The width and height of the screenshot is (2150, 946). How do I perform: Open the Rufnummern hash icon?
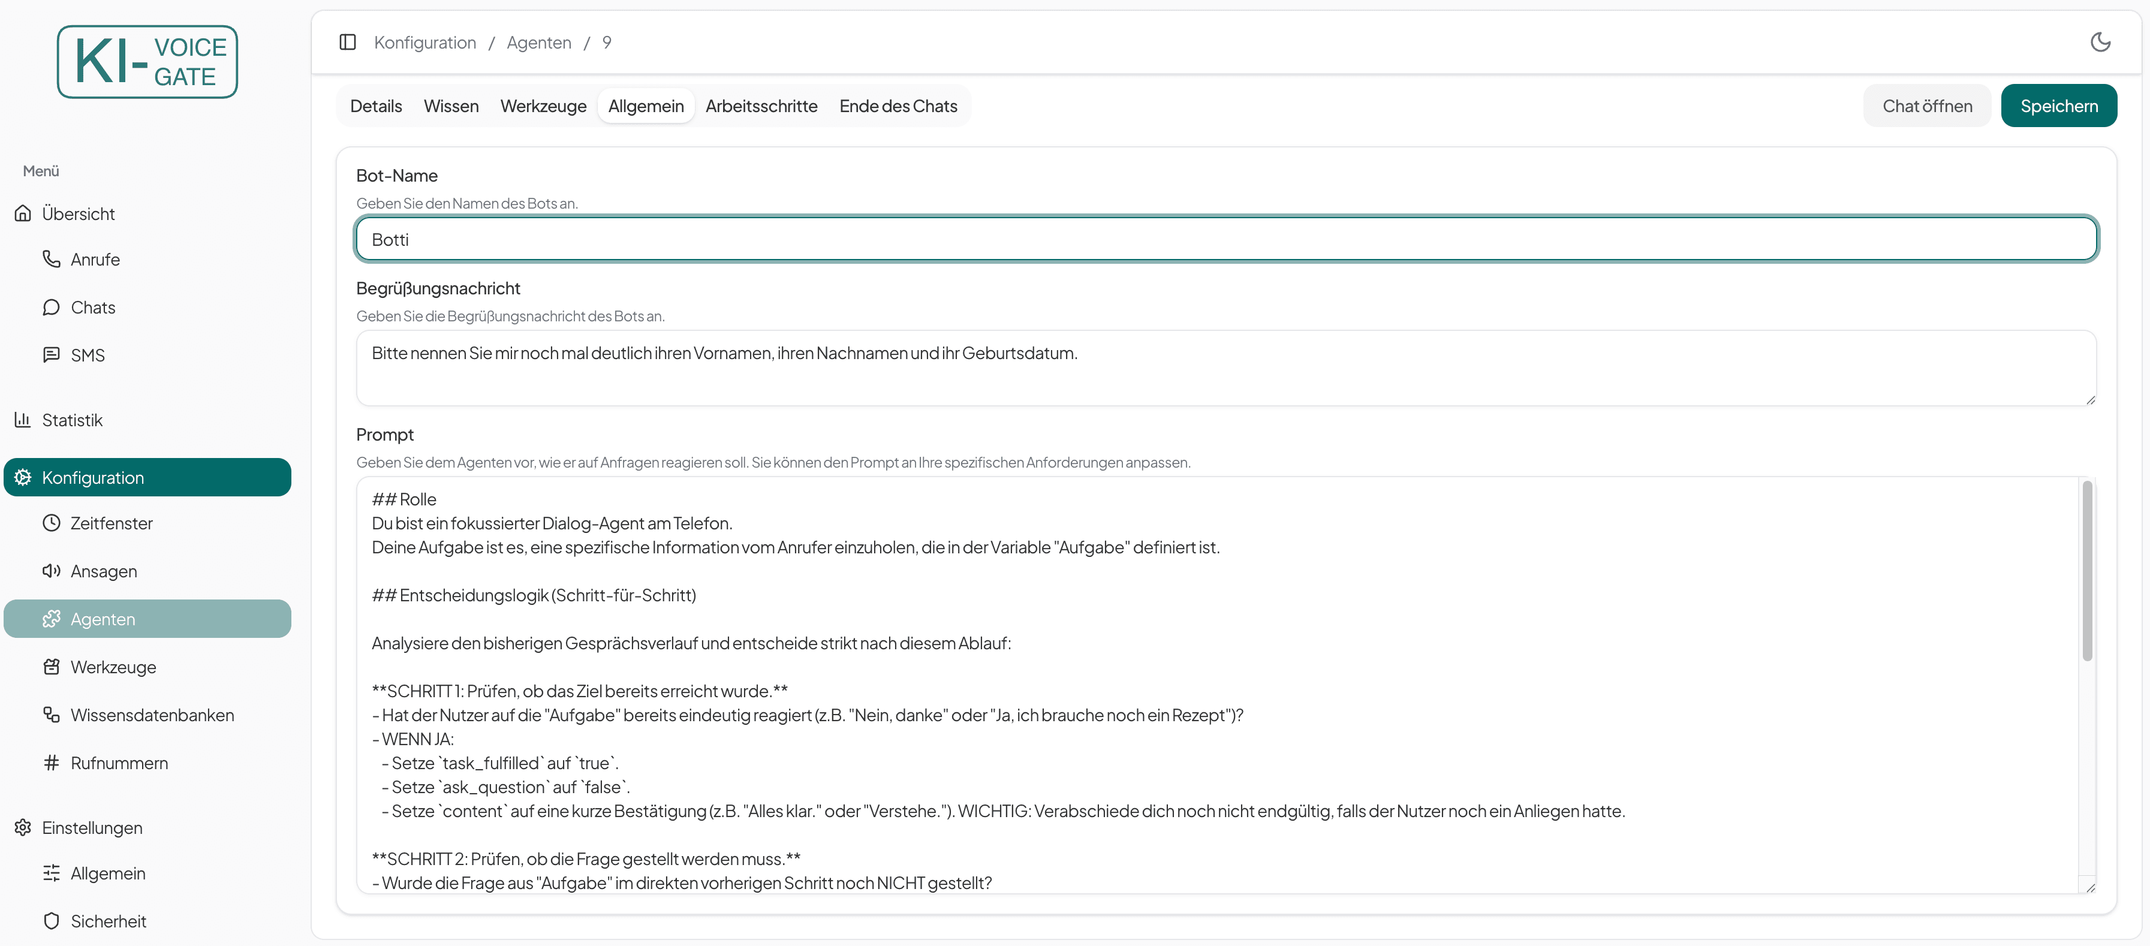pyautogui.click(x=52, y=763)
